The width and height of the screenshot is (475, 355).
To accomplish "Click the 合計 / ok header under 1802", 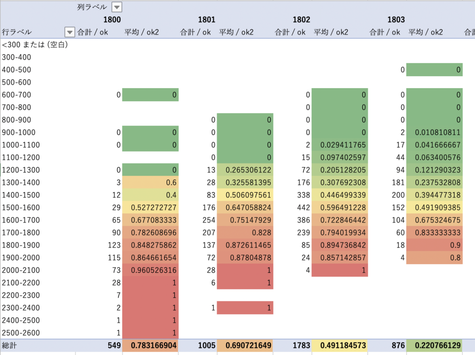I will 290,32.
